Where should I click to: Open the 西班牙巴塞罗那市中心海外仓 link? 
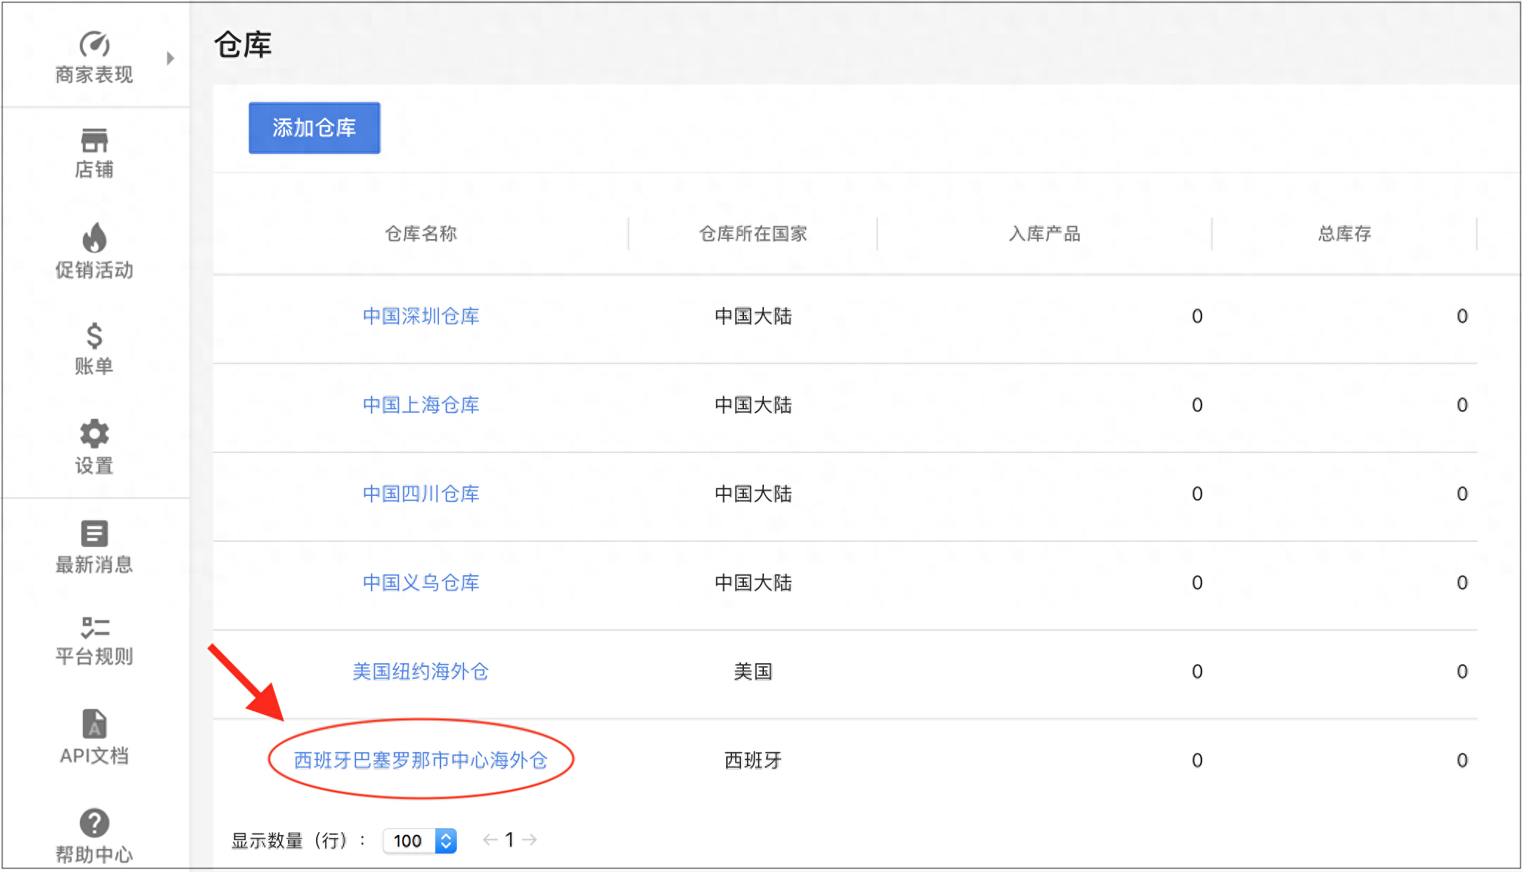(x=420, y=760)
